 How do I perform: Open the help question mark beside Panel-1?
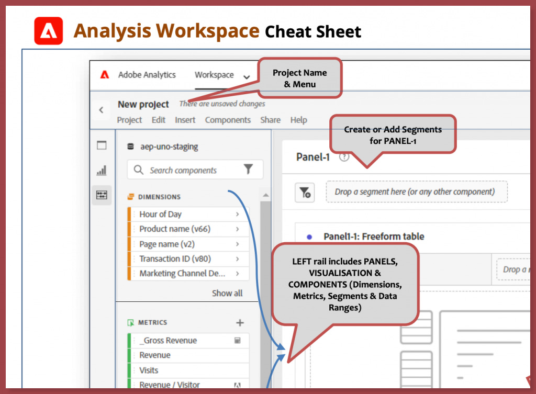click(344, 156)
